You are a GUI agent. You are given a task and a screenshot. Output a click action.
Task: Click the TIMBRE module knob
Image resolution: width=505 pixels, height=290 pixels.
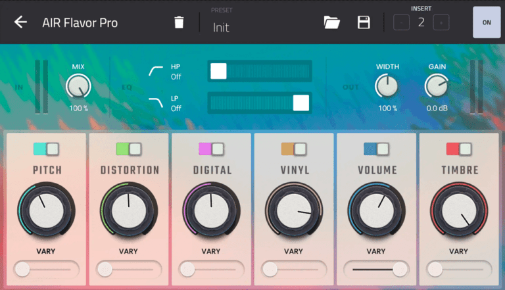tap(458, 210)
